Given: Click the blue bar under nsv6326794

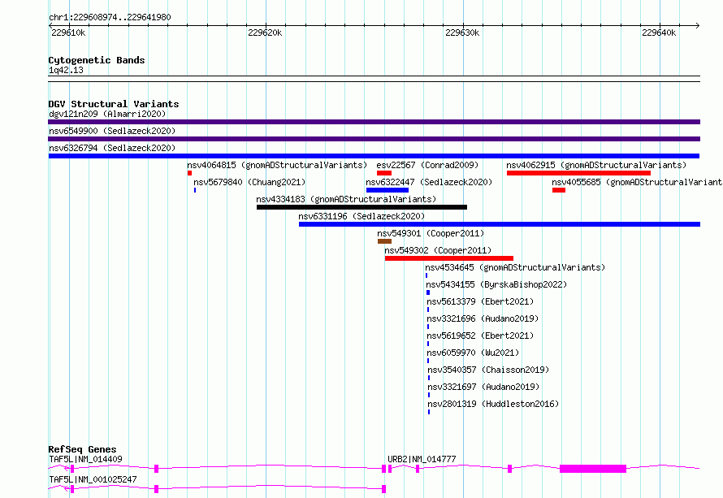Looking at the screenshot, I should pyautogui.click(x=374, y=156).
